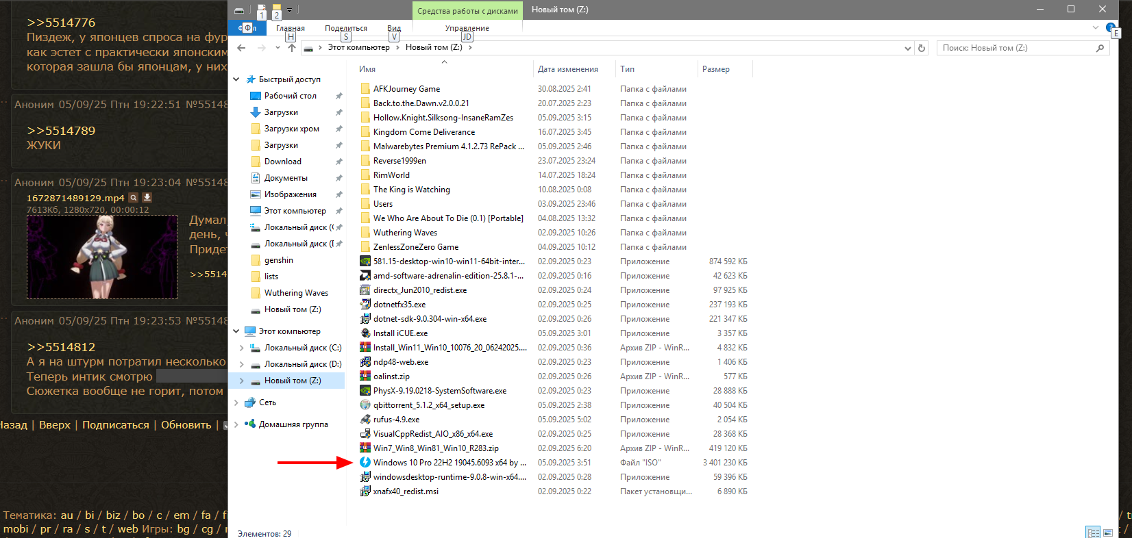1132x538 pixels.
Task: Switch to large icons view in the status bar
Action: 1109,533
